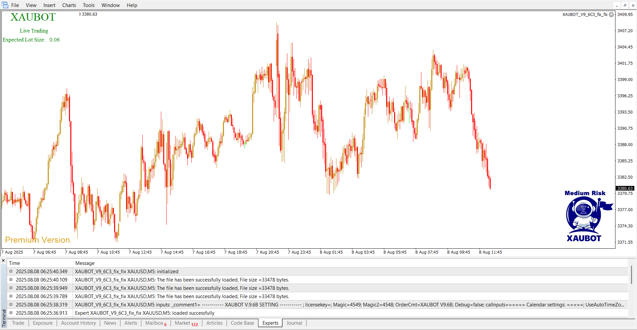Click the XAUBOT astronaut logo on the chart
This screenshot has height=330, width=637.
[585, 215]
